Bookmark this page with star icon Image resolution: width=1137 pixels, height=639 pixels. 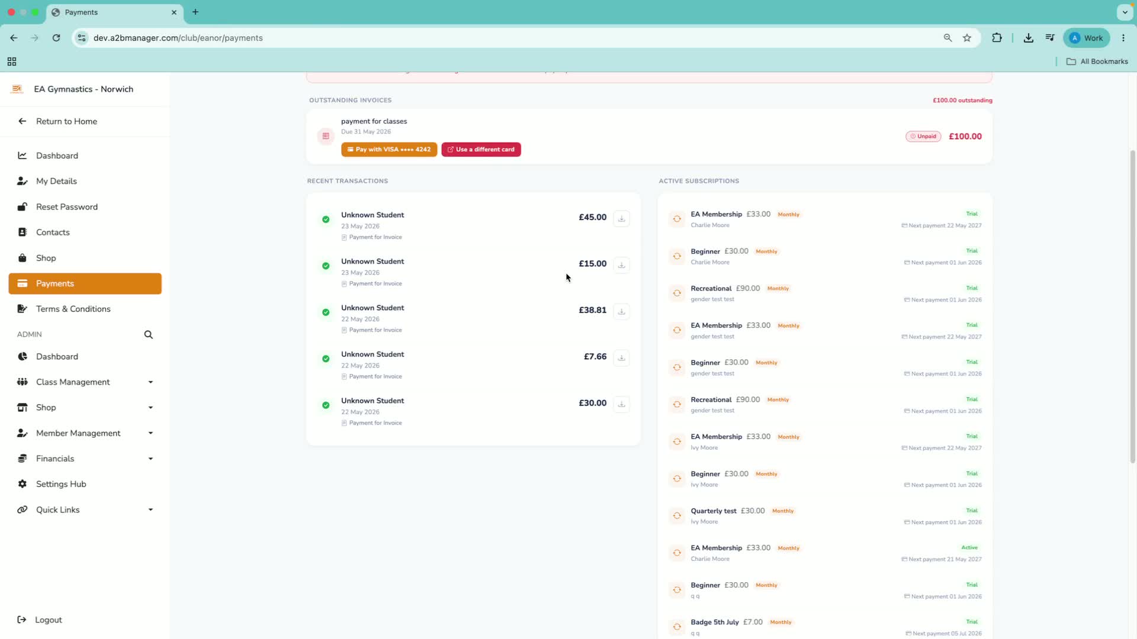coord(967,38)
